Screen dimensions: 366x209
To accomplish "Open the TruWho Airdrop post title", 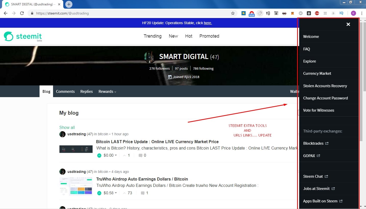I will pos(142,179).
